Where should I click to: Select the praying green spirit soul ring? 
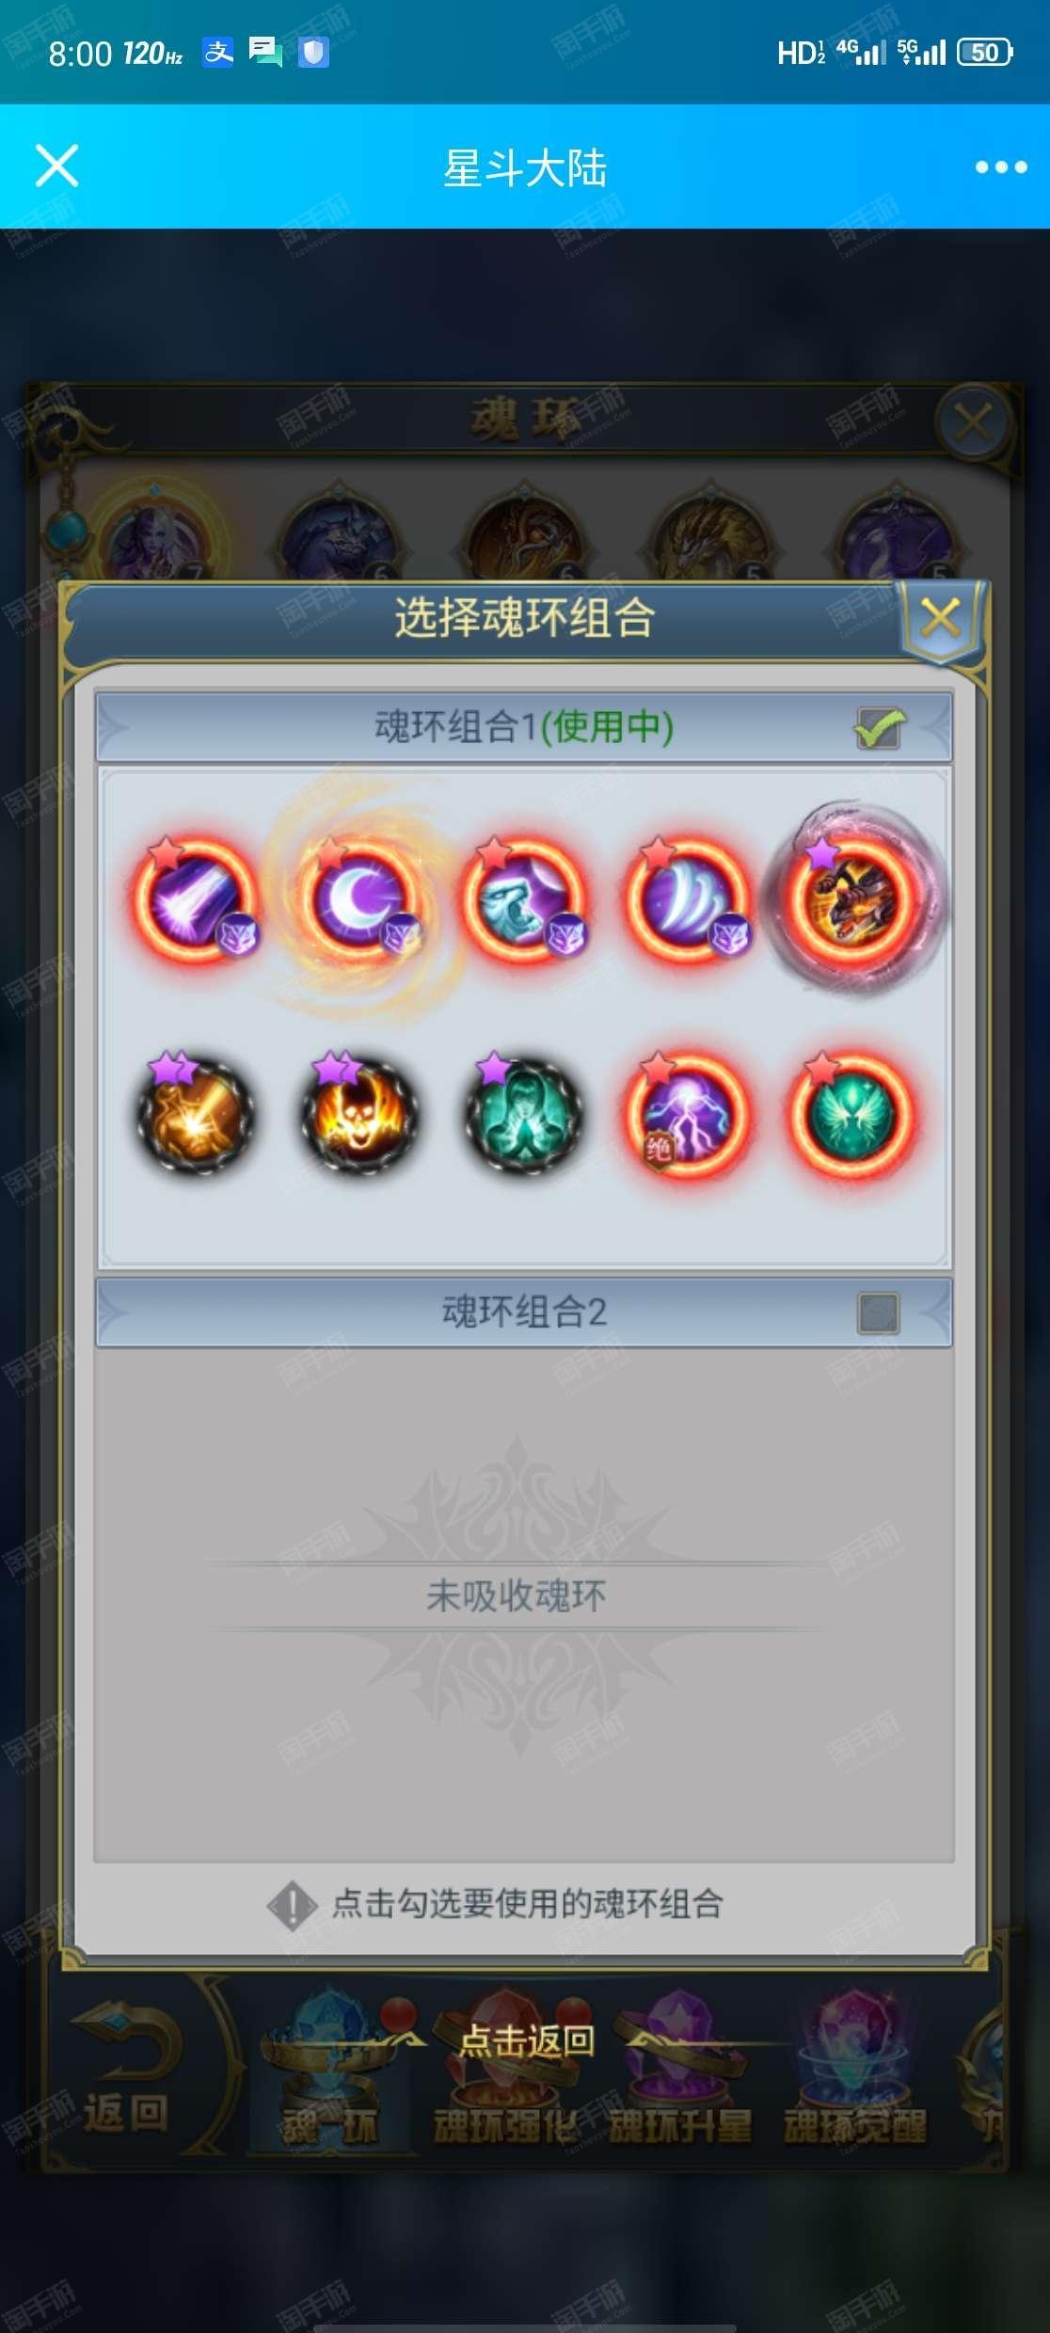click(x=523, y=1114)
